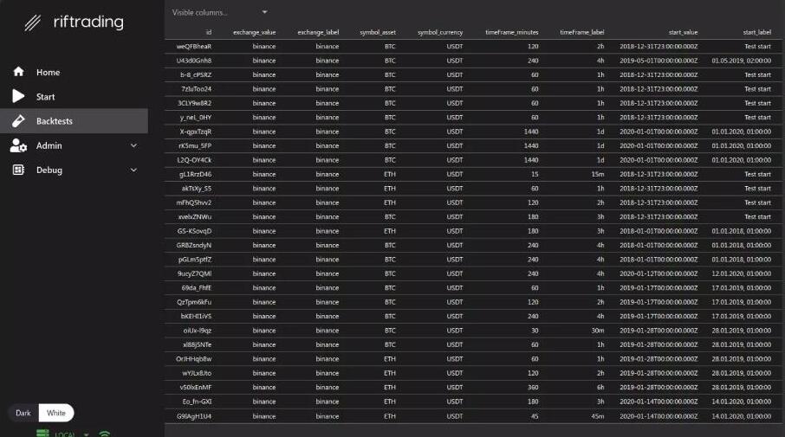This screenshot has width=785, height=437.
Task: Select backtest row Eo_fn-GXI
Action: coord(473,402)
